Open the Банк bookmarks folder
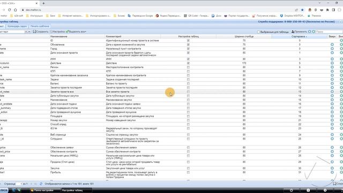343x193 pixels. click(50, 16)
